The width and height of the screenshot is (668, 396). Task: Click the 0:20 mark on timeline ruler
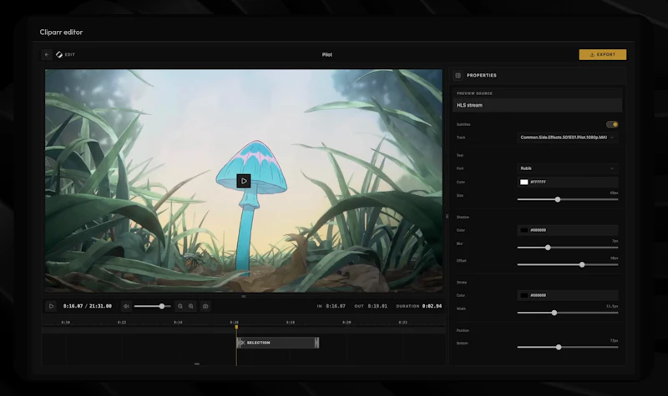coord(347,323)
